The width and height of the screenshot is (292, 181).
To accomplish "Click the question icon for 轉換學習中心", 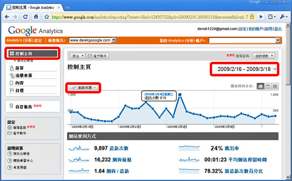I will [x=10, y=161].
